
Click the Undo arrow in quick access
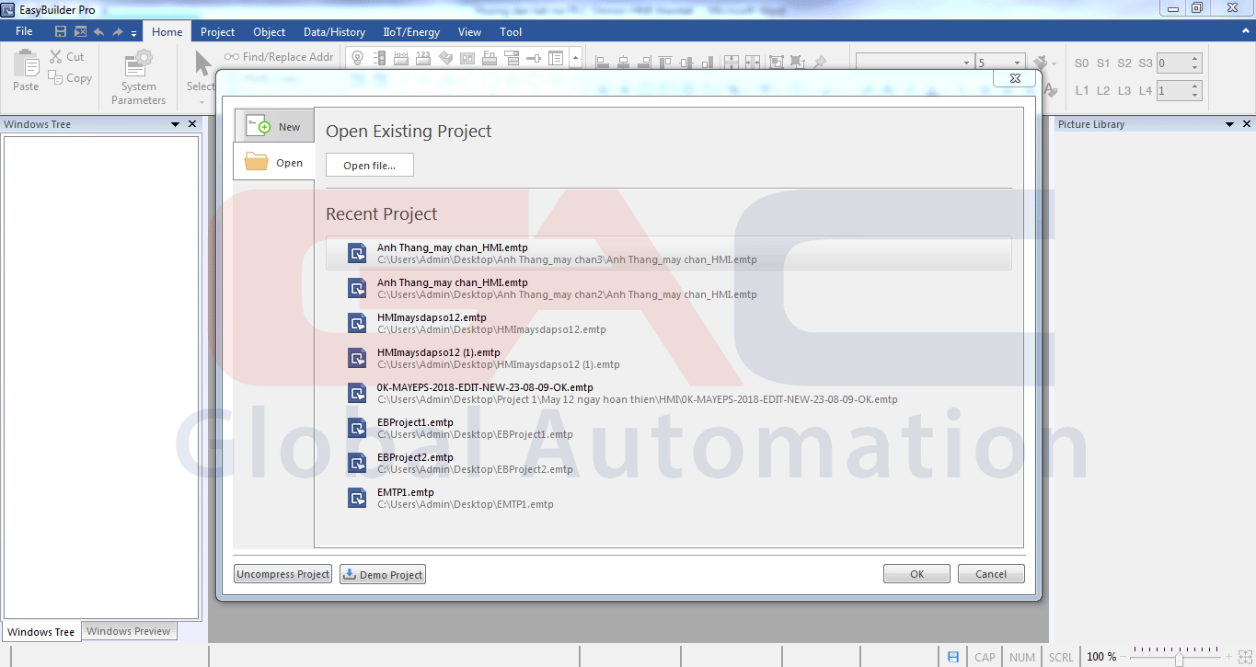(98, 32)
